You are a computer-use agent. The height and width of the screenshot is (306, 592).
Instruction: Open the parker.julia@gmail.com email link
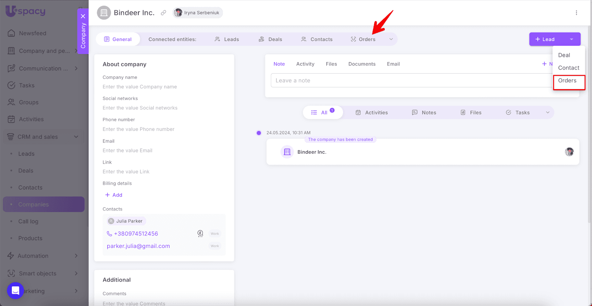pyautogui.click(x=138, y=246)
